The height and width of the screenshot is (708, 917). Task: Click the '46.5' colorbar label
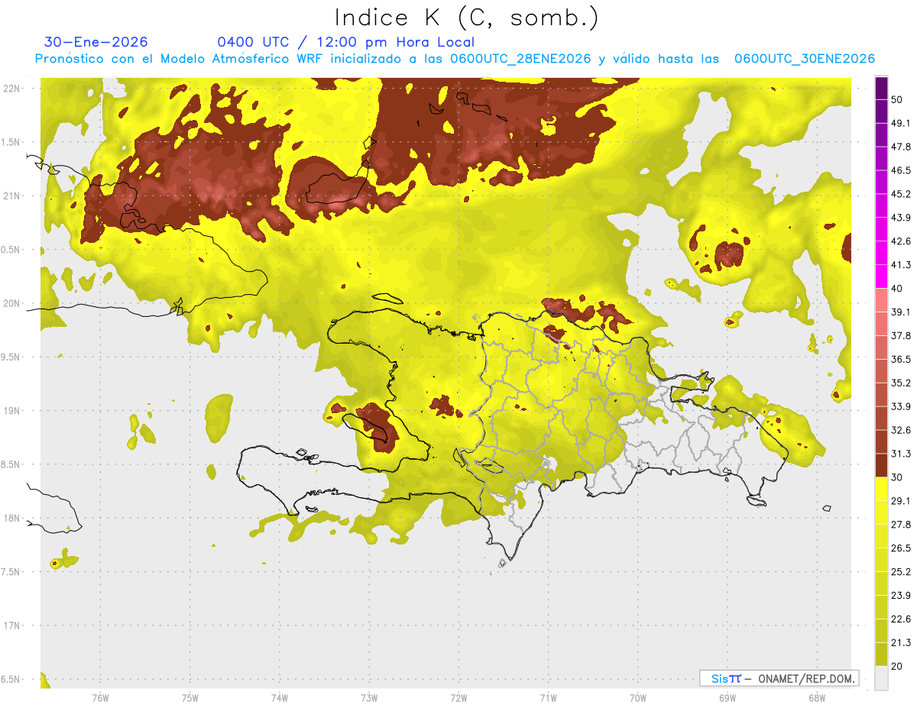pos(901,170)
